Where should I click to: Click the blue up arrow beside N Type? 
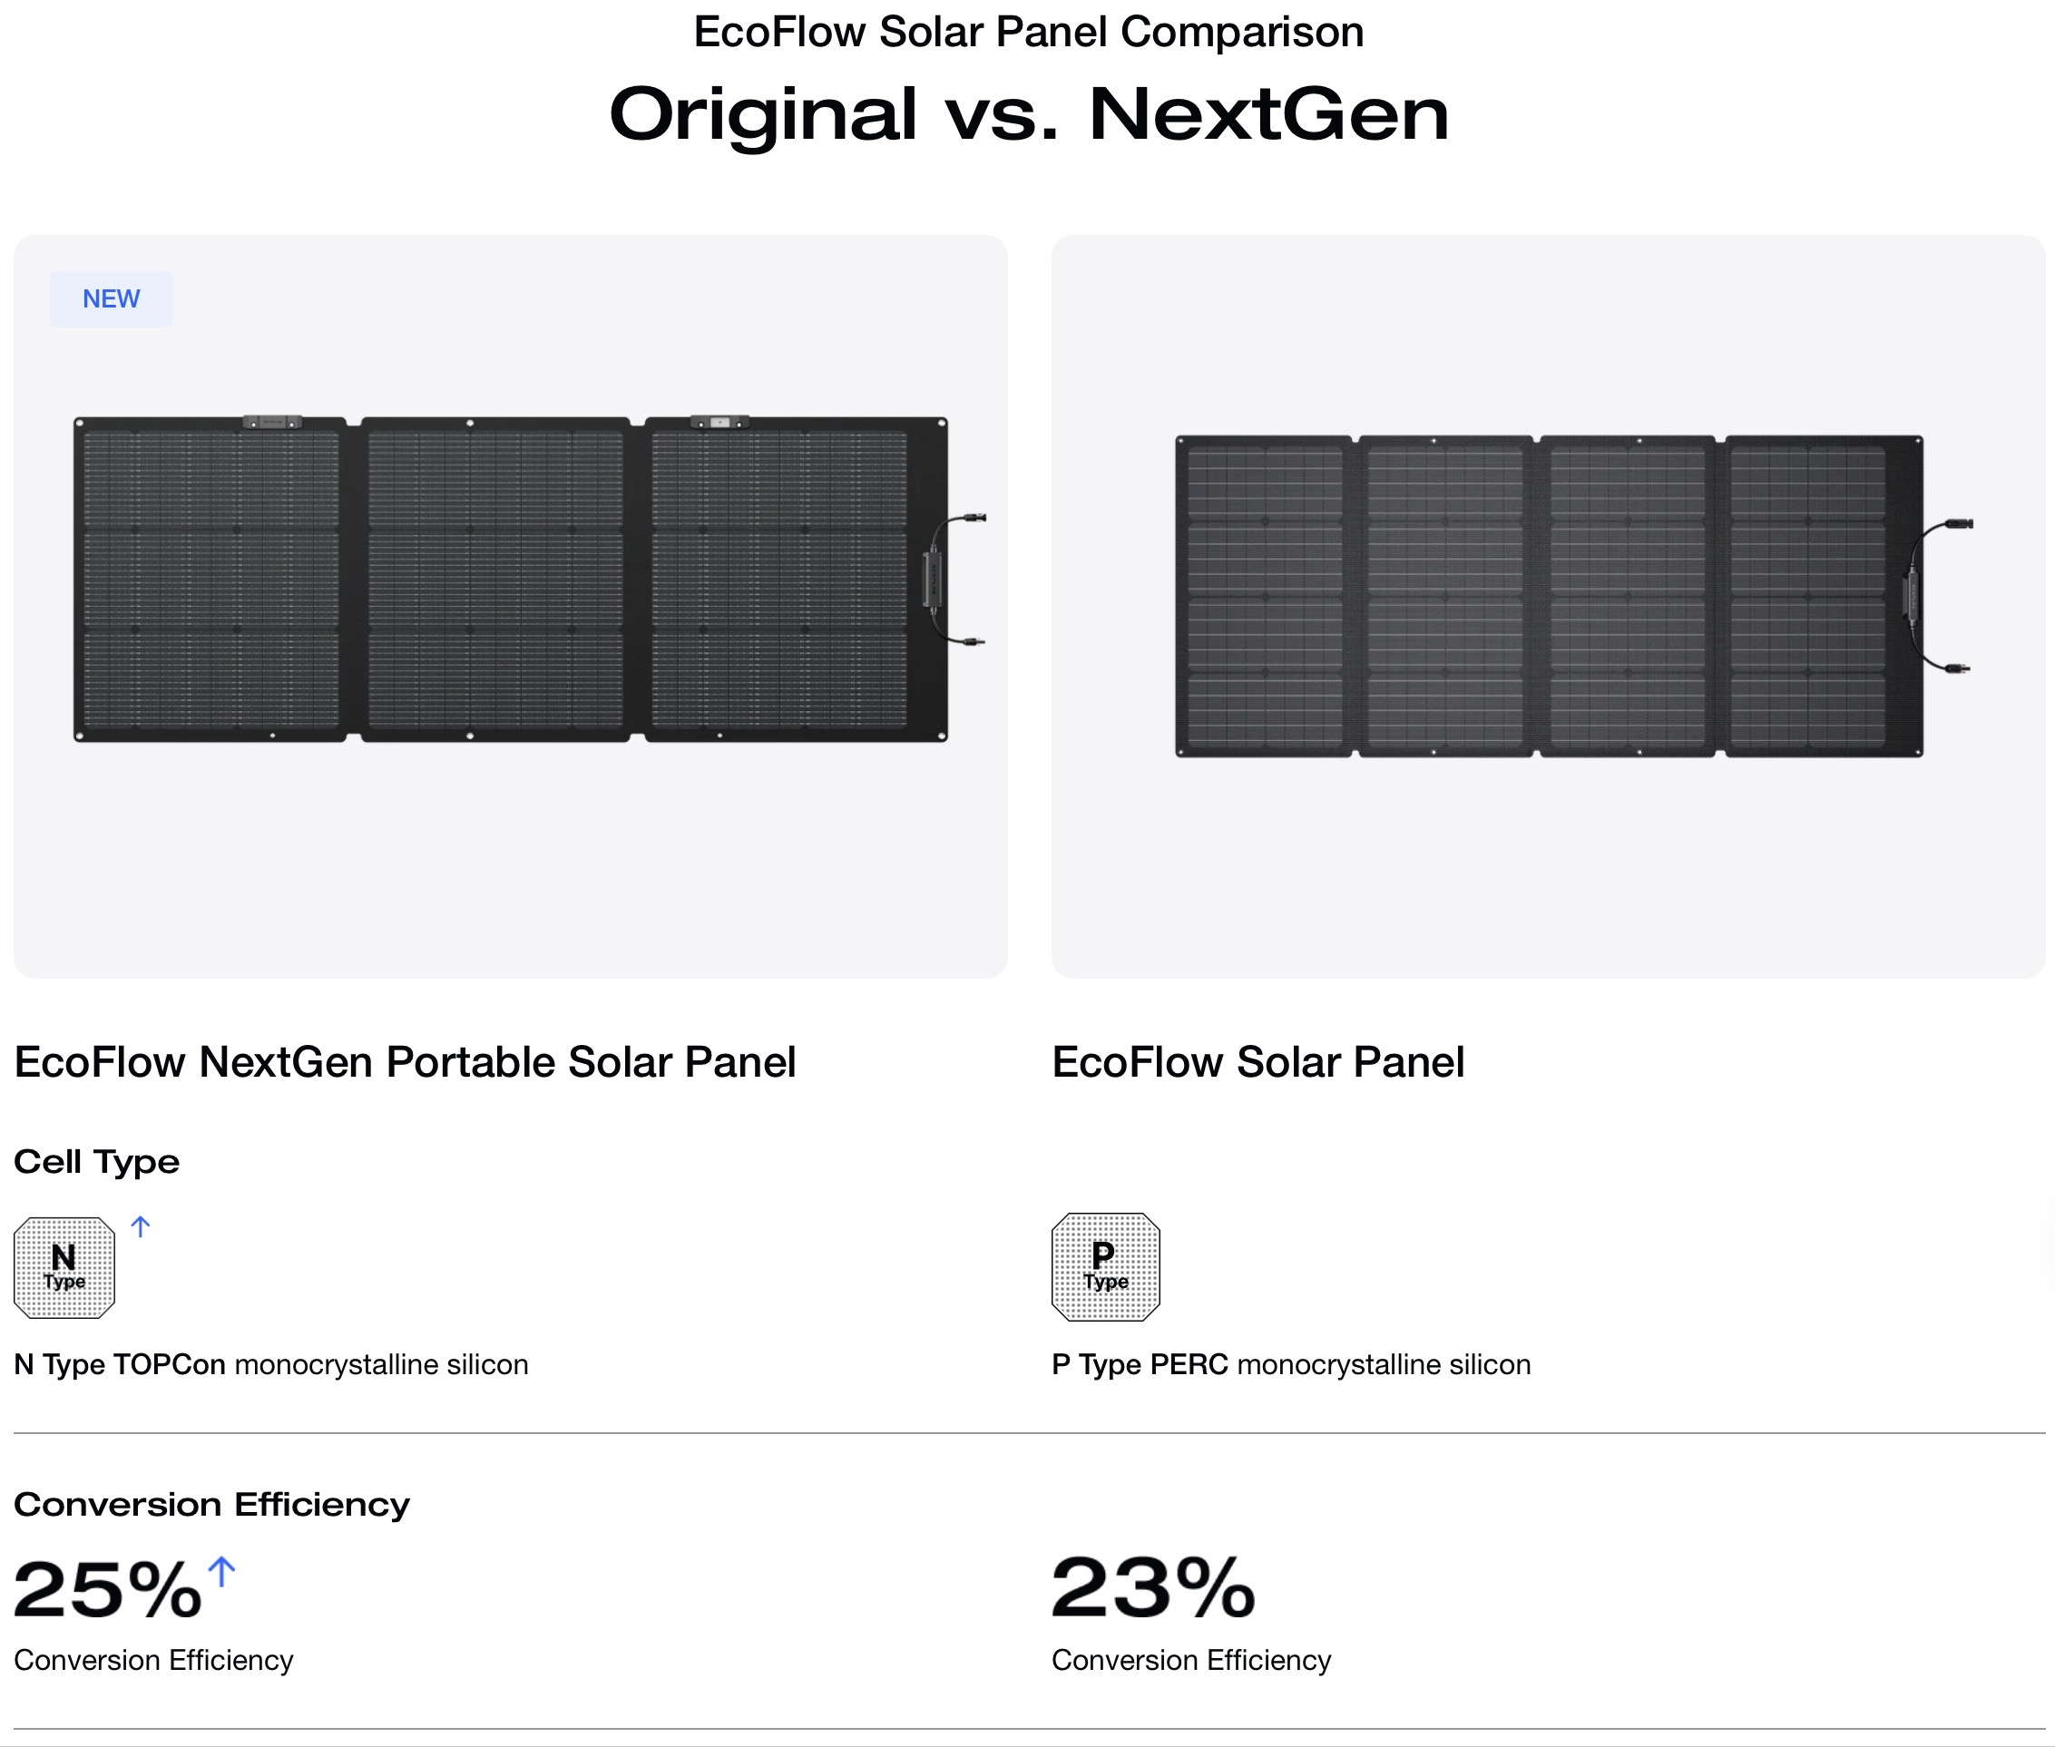point(141,1227)
